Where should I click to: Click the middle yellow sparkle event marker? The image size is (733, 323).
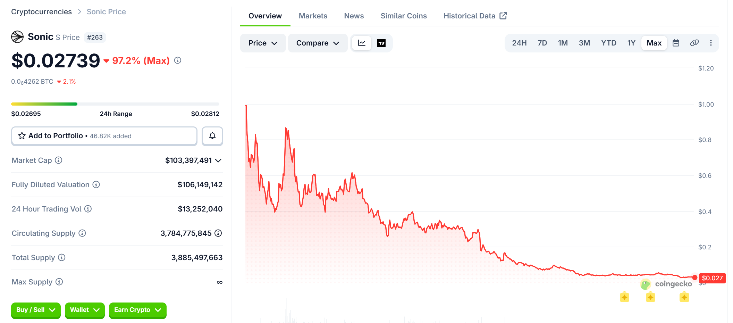pyautogui.click(x=650, y=297)
